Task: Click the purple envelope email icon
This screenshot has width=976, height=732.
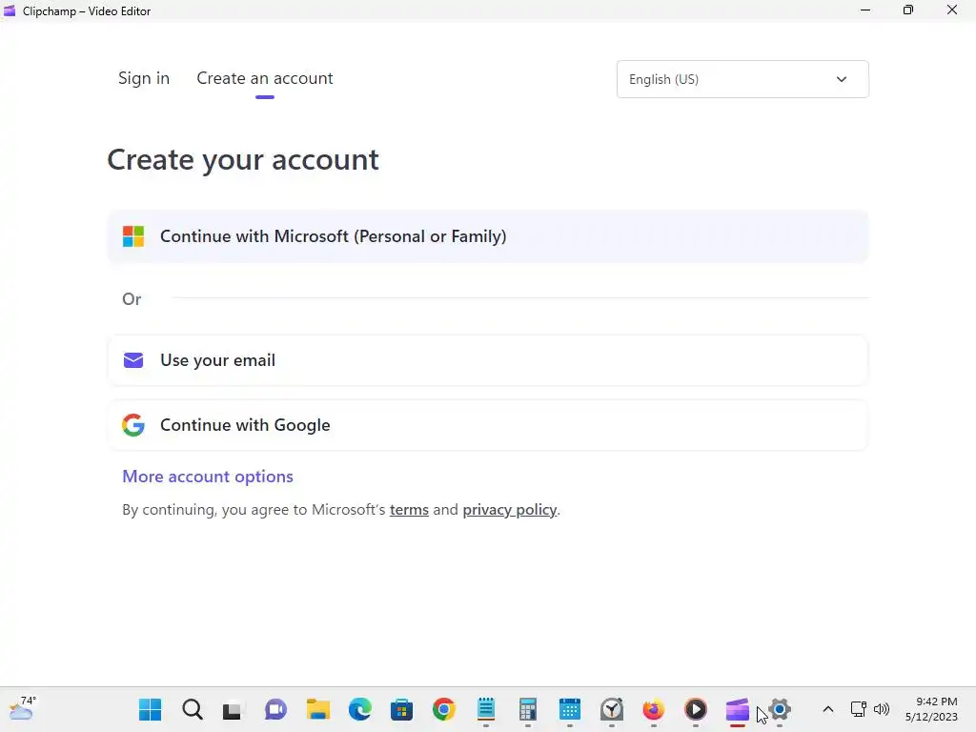Action: 133,360
